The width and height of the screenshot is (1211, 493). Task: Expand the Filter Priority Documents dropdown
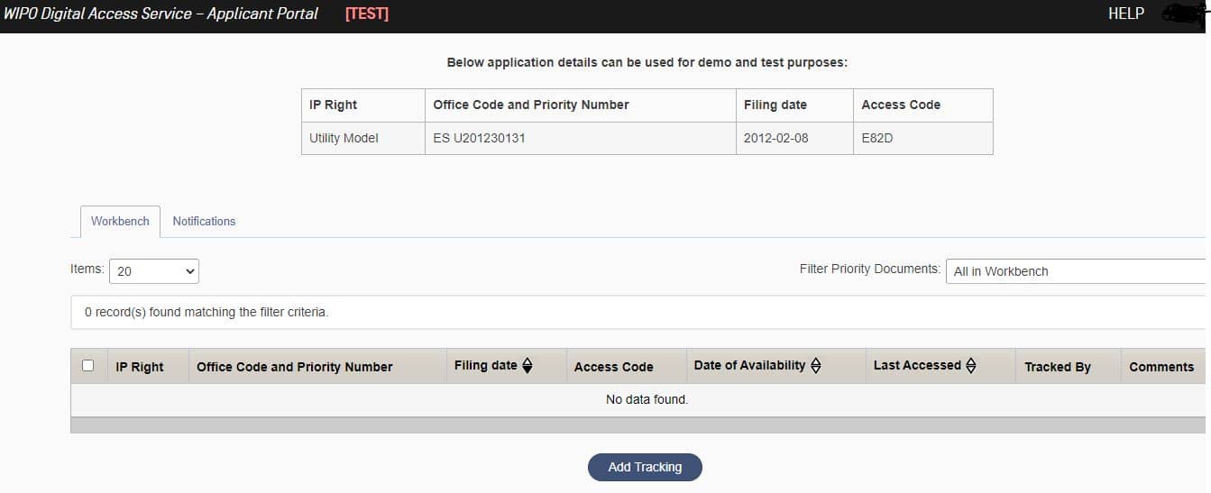1078,271
